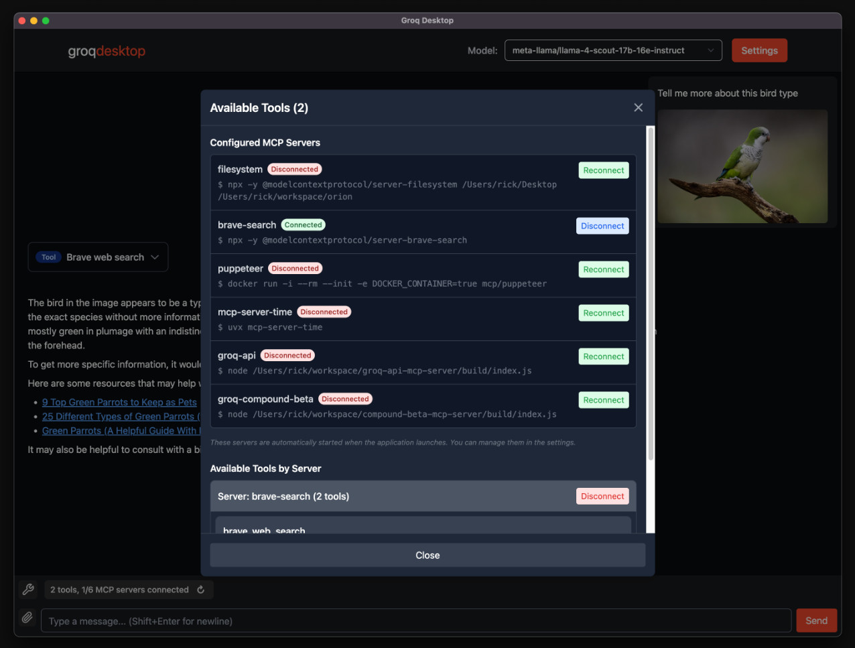Click the Close button at dialog bottom

[x=427, y=556]
